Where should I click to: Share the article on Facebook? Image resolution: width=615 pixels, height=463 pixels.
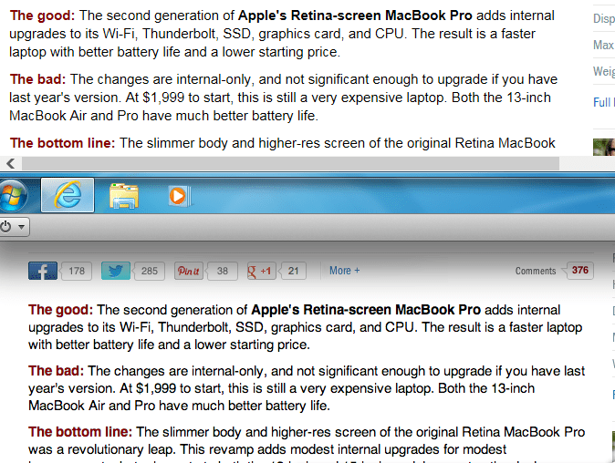(43, 271)
